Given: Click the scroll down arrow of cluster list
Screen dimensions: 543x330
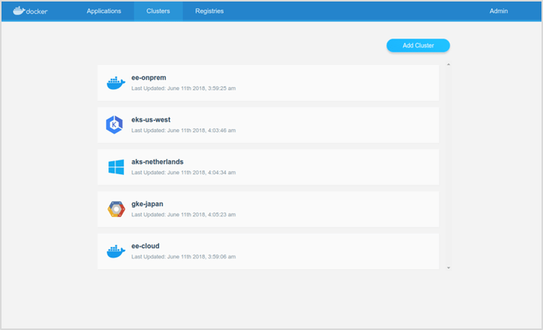Looking at the screenshot, I should point(448,267).
